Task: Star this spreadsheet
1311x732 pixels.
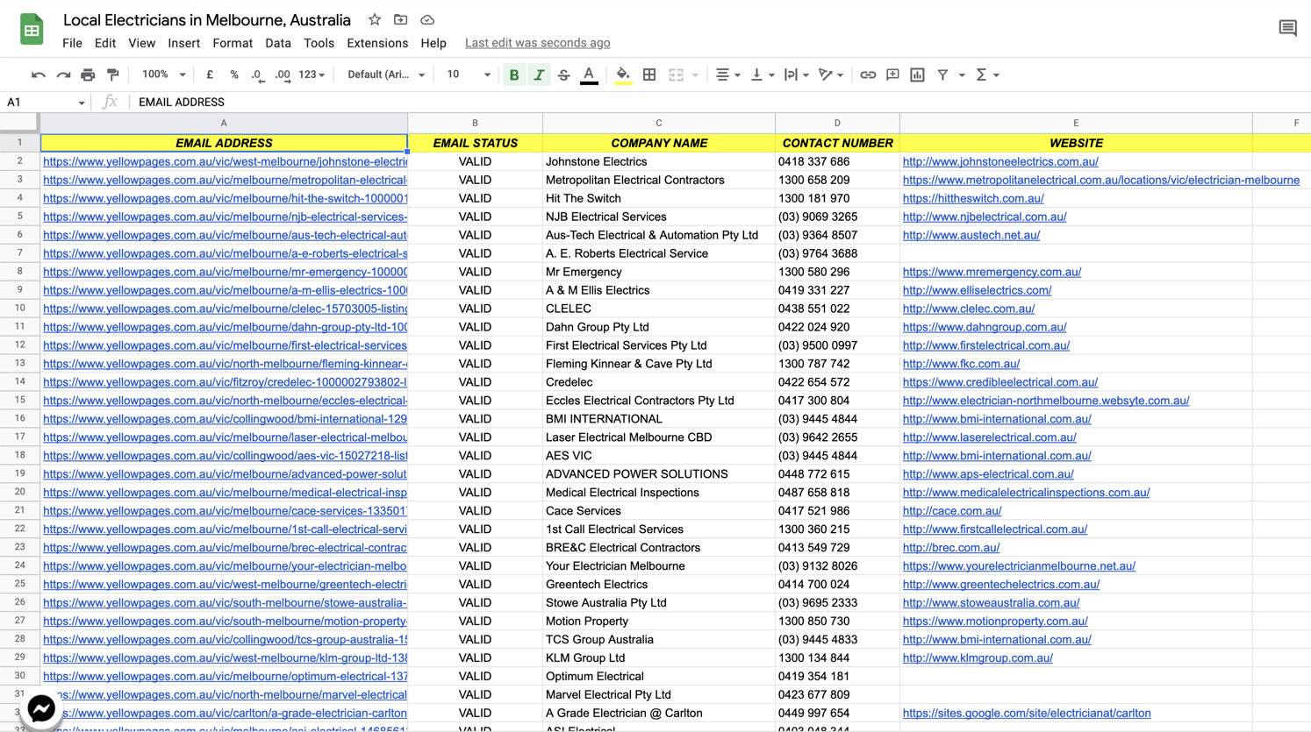Action: [375, 19]
